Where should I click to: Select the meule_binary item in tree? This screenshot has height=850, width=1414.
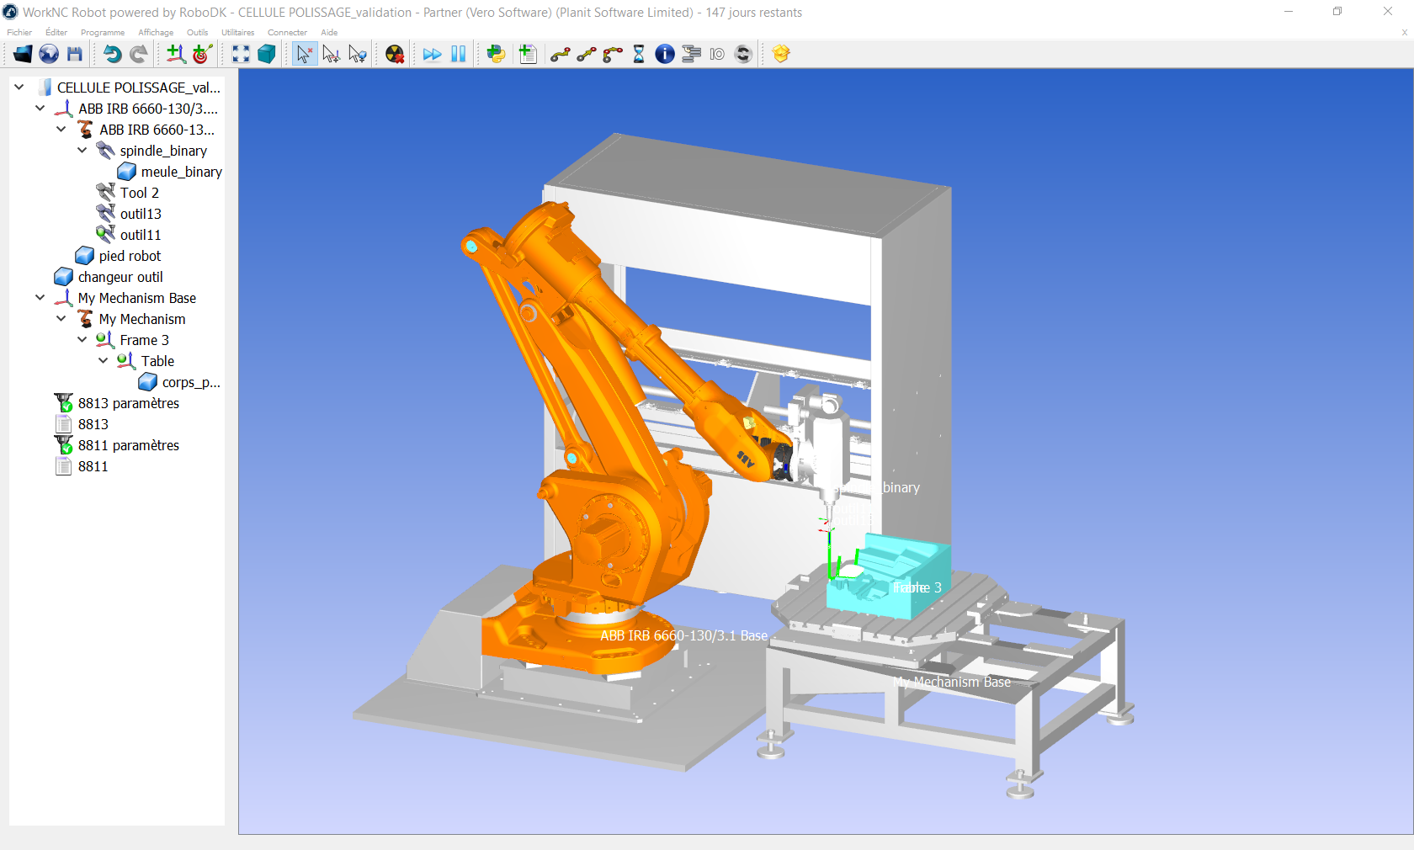pyautogui.click(x=181, y=172)
